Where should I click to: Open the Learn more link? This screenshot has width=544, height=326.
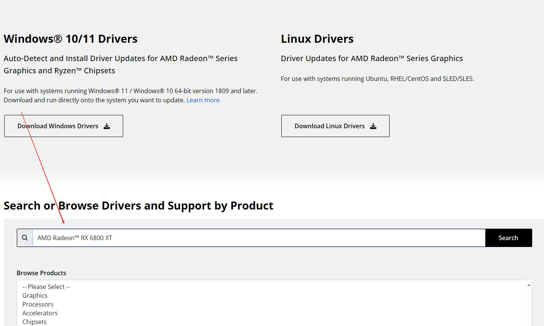click(x=203, y=100)
